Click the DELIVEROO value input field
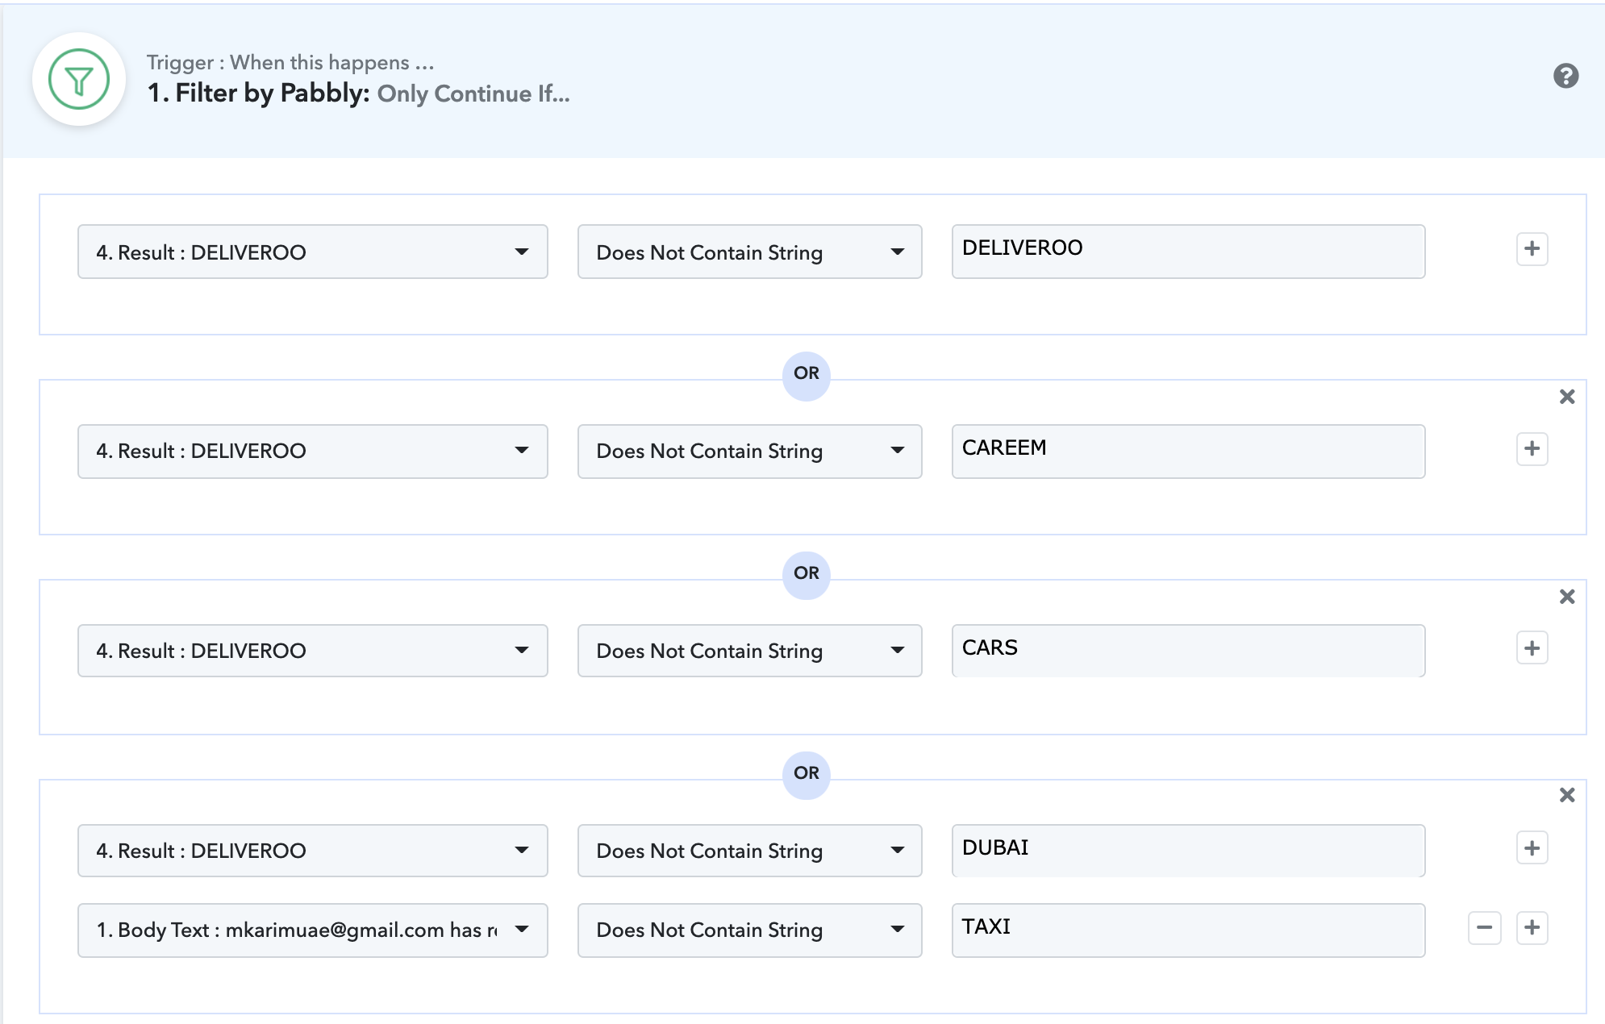1605x1024 pixels. tap(1188, 252)
